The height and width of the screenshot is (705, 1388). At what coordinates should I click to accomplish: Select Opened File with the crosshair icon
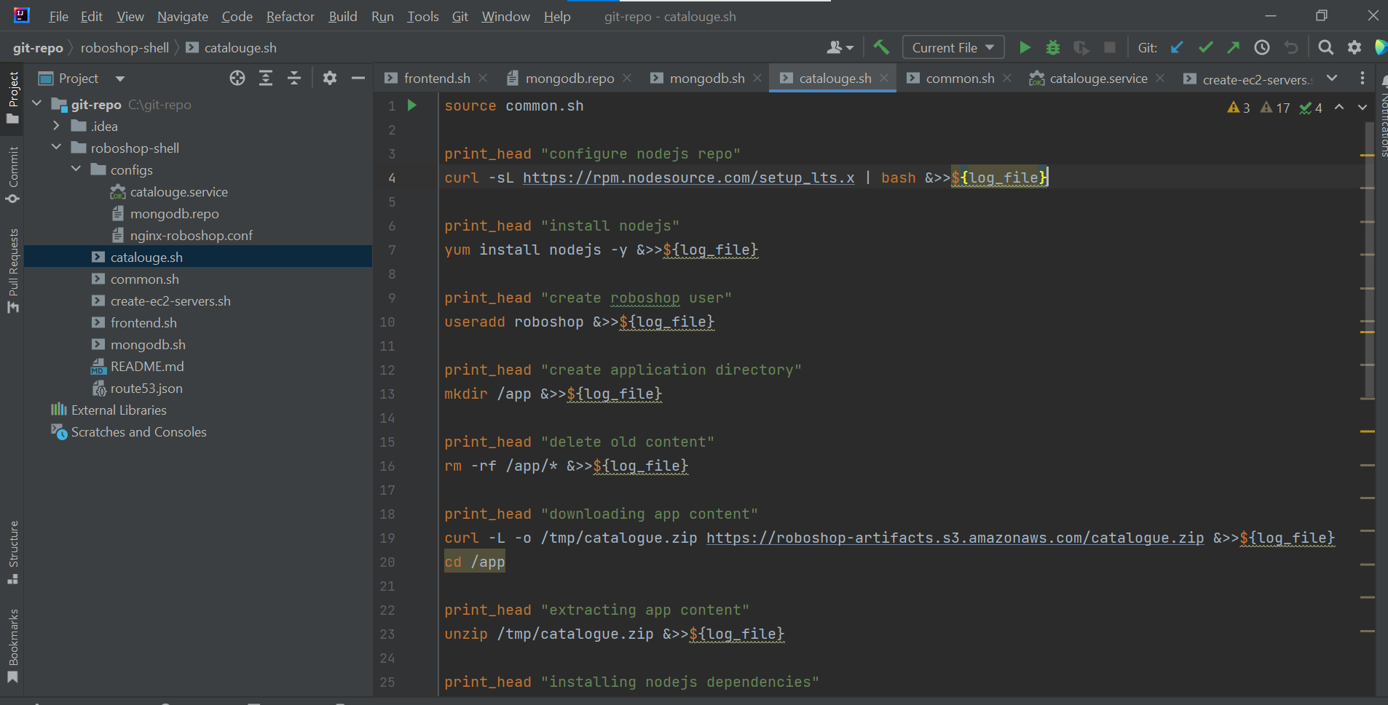[x=237, y=78]
